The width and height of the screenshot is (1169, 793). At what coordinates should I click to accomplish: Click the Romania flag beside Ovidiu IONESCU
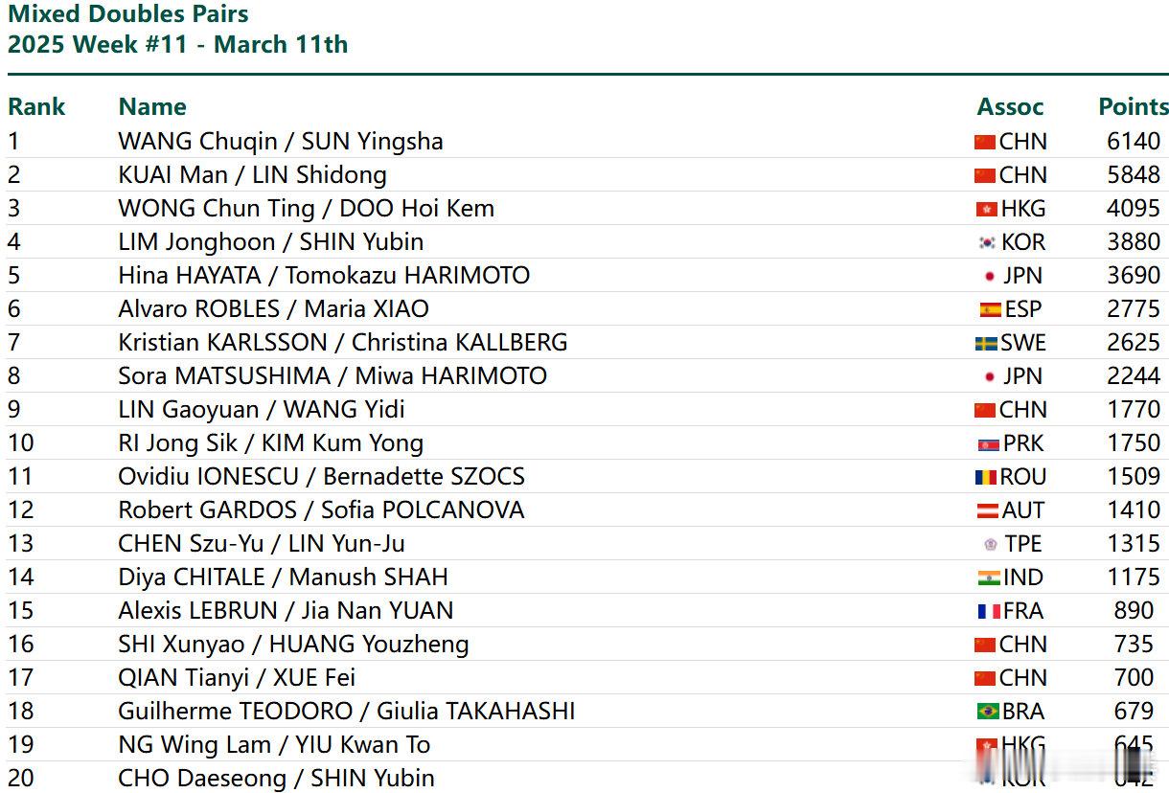pyautogui.click(x=986, y=477)
